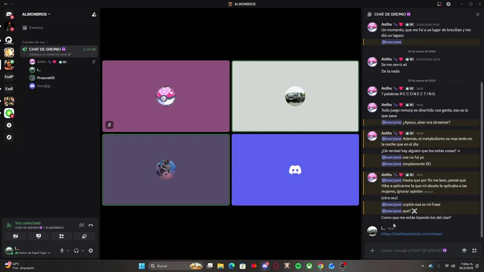This screenshot has width=484, height=272.
Task: Collapse the Canales de voz category
Action: pos(35,42)
